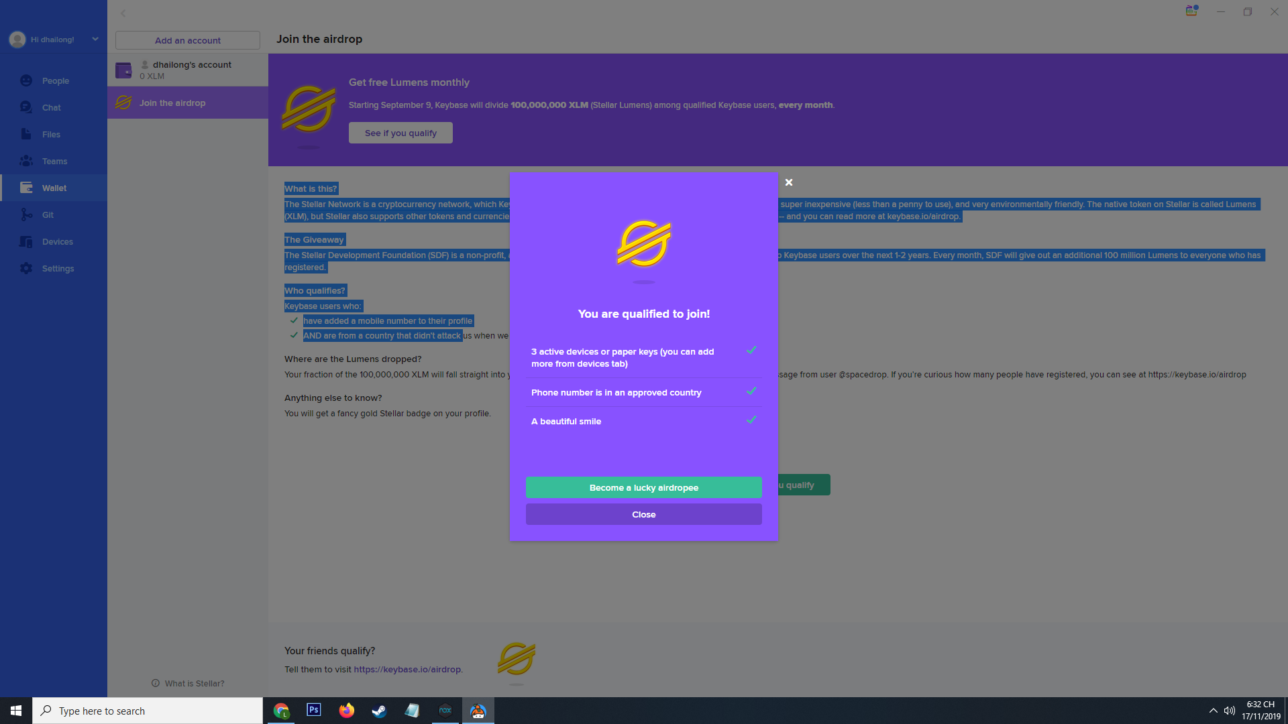This screenshot has width=1288, height=724.
Task: Open the Chat sidebar icon
Action: (x=26, y=107)
